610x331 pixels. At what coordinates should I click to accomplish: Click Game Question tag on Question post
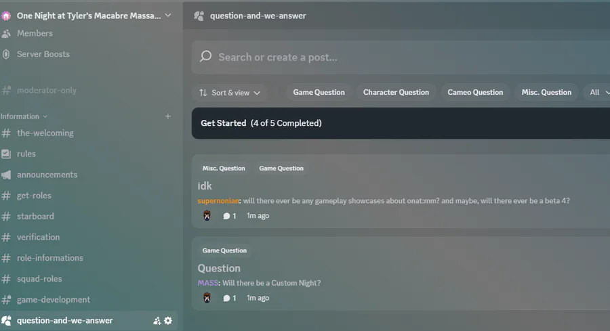coord(224,250)
